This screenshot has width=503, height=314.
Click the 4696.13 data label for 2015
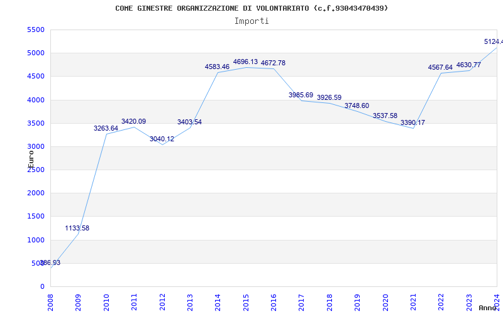click(245, 62)
